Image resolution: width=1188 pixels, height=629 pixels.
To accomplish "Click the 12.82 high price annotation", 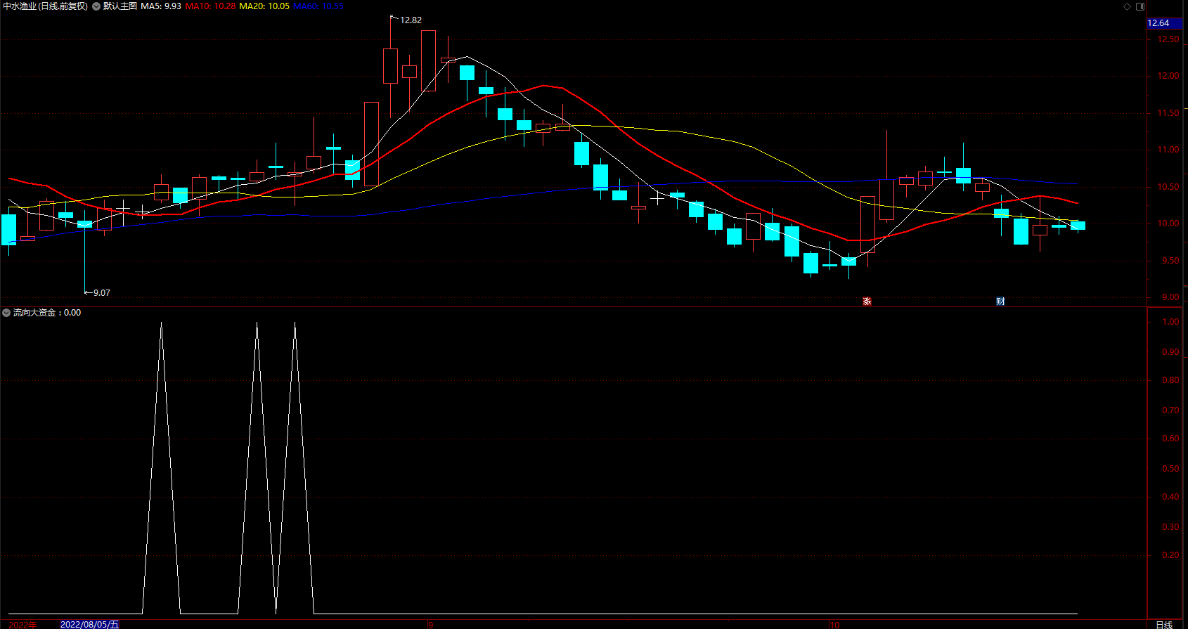I will coord(411,20).
